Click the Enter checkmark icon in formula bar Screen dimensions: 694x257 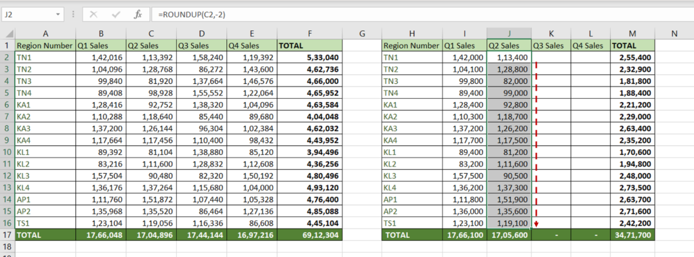pyautogui.click(x=116, y=15)
